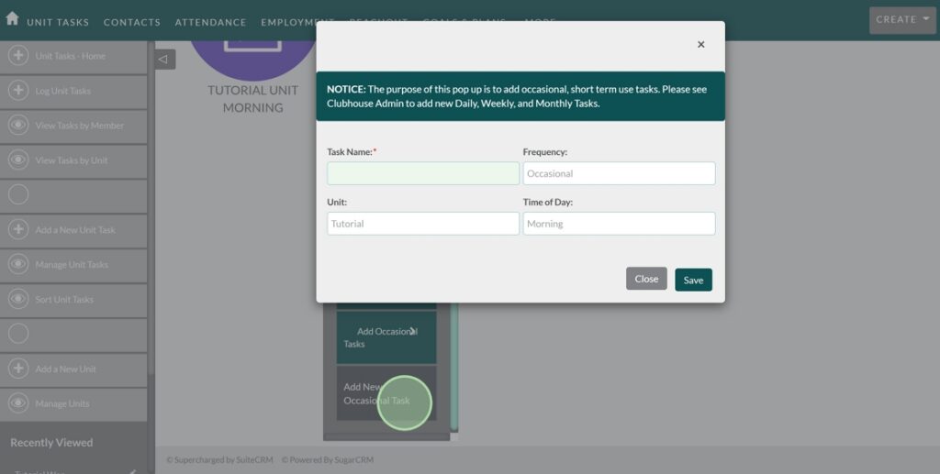Click the home icon in top navigation
This screenshot has height=474, width=940.
click(12, 18)
